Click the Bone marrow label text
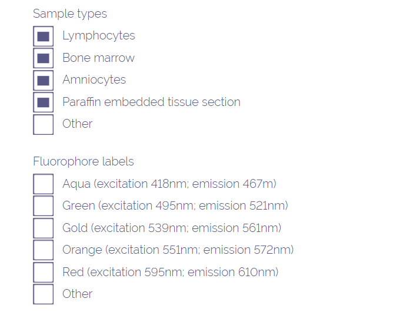This screenshot has height=325, width=413. pyautogui.click(x=98, y=58)
